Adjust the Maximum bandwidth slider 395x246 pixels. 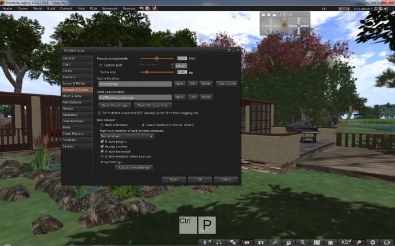tap(156, 58)
